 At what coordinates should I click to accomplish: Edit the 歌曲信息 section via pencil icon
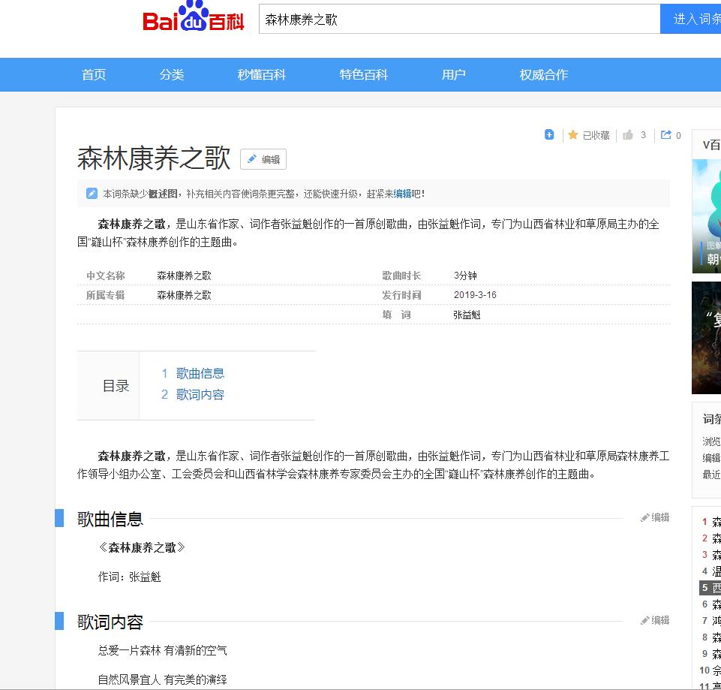coord(645,517)
